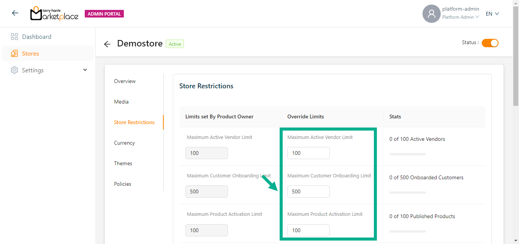Click the ADMIN PORTAL badge

[x=104, y=14]
